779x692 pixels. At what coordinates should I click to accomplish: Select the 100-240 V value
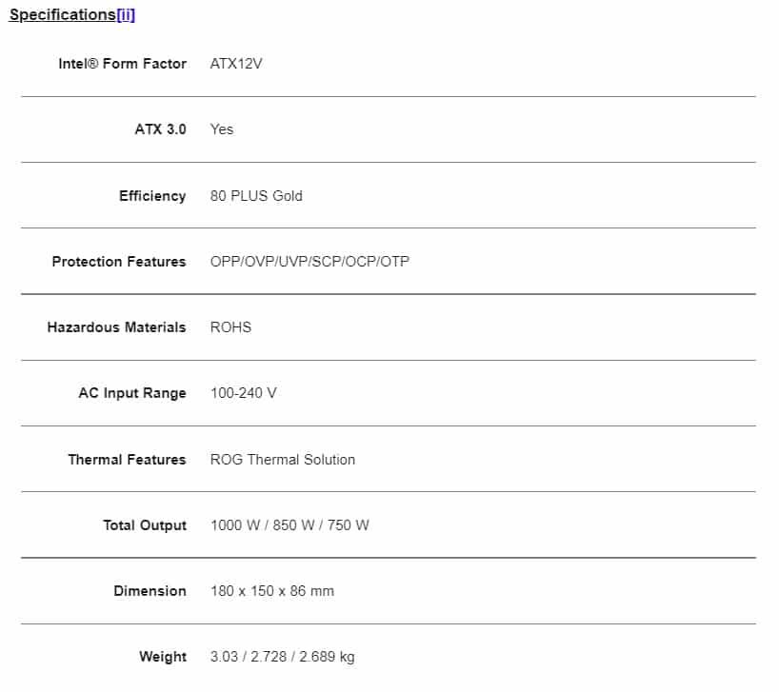tap(243, 393)
